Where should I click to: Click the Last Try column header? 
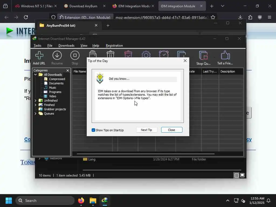coord(210,71)
